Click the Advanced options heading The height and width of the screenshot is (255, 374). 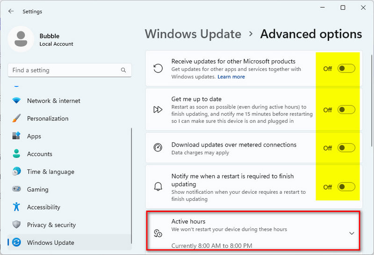coord(311,34)
